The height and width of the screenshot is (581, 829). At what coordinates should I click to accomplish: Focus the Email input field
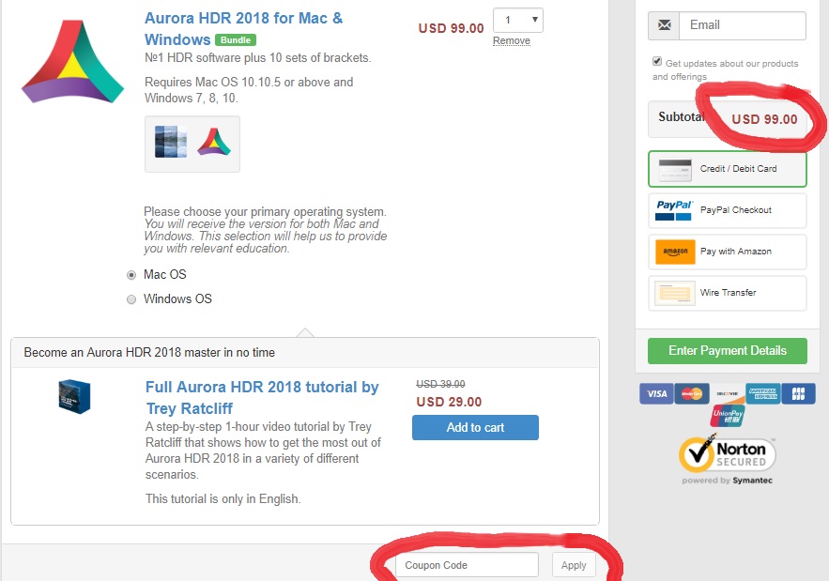(743, 25)
